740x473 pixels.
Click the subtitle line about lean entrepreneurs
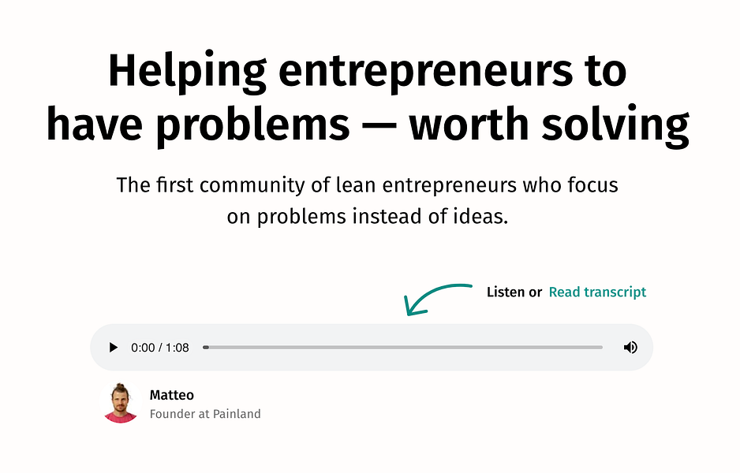(x=368, y=185)
